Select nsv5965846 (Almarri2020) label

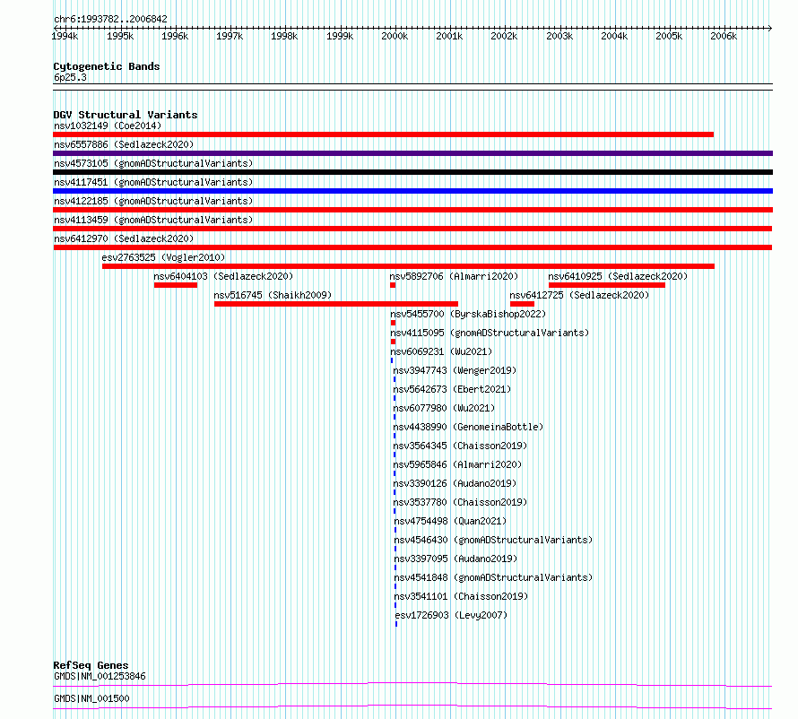(457, 464)
